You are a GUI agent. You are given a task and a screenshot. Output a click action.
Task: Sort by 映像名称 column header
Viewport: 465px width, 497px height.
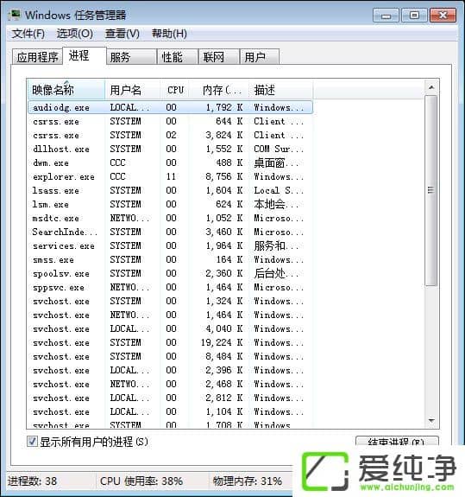point(66,90)
